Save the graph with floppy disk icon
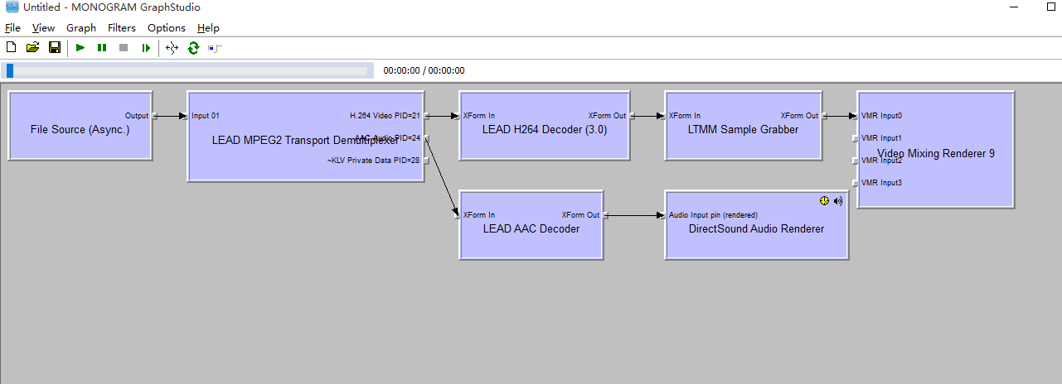Image resolution: width=1062 pixels, height=384 pixels. click(x=55, y=48)
